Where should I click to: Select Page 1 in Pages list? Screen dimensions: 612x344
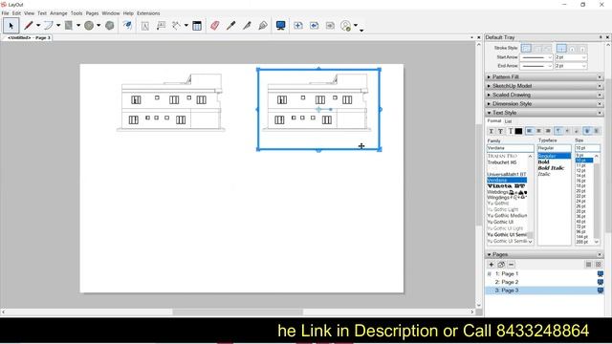[x=544, y=274]
